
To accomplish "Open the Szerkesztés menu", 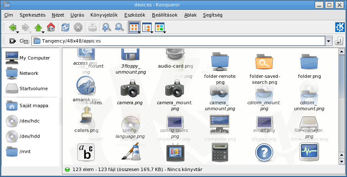I will click(33, 15).
